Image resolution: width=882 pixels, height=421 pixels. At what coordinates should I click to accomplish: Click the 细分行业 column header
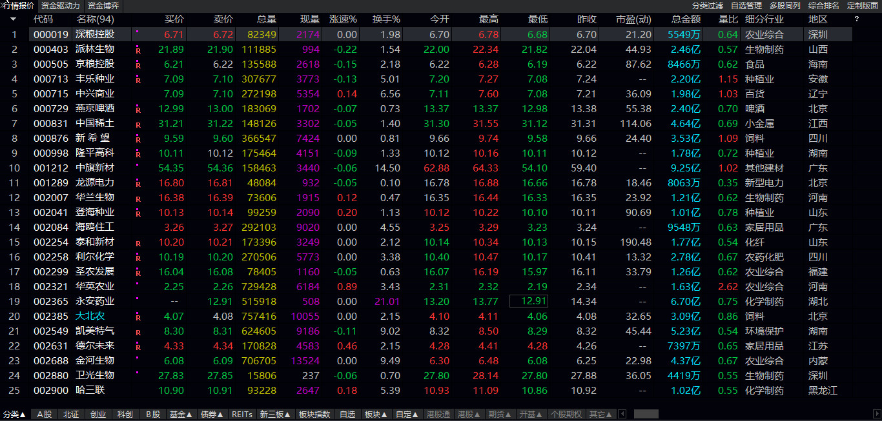(764, 19)
